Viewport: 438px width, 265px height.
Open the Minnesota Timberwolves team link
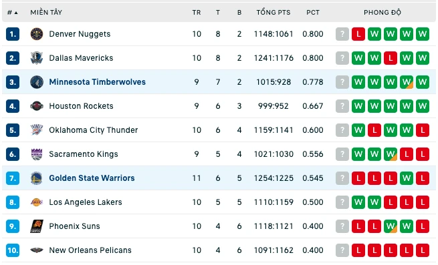97,82
